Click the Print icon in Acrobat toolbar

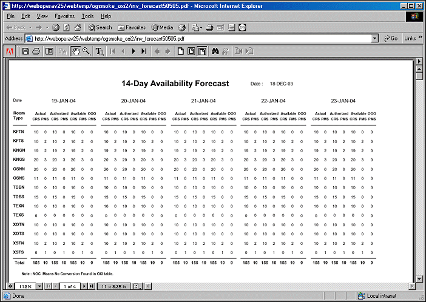pos(36,52)
